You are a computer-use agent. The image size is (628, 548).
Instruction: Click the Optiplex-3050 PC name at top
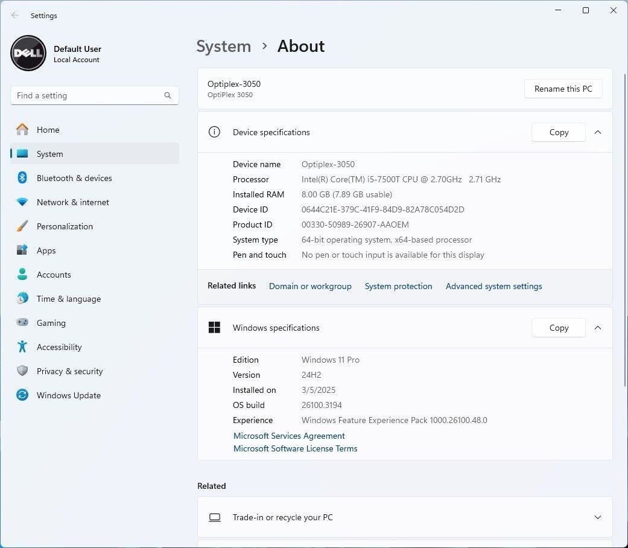click(234, 84)
